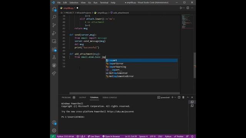Open the Edit menu
This screenshot has width=246, height=138.
click(x=65, y=3)
